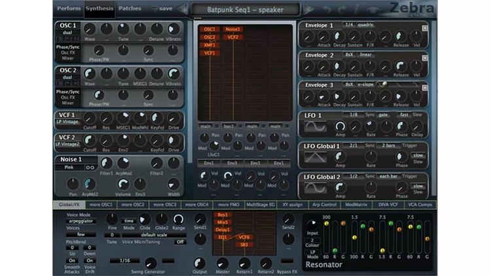The height and width of the screenshot is (276, 491).
Task: Open the Voices 'few' selector
Action: coord(81,234)
